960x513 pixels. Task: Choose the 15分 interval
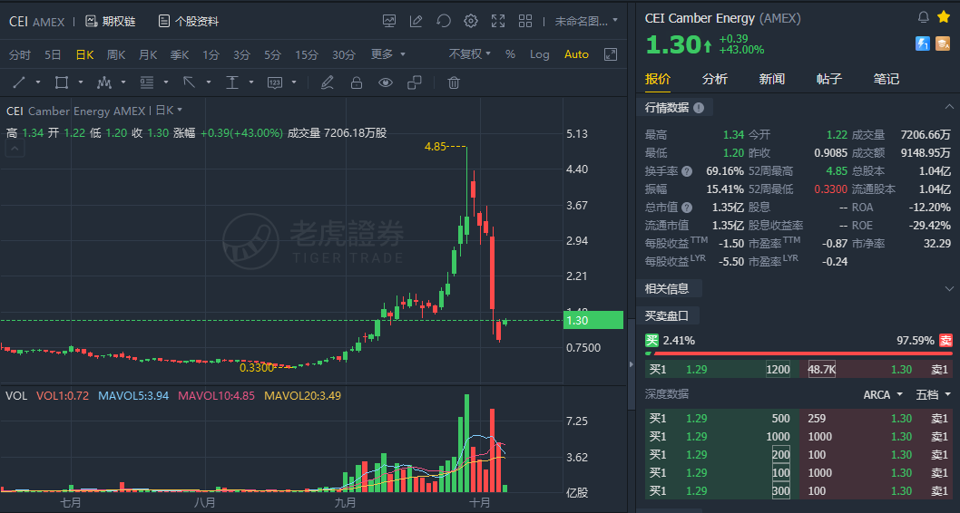coord(306,54)
